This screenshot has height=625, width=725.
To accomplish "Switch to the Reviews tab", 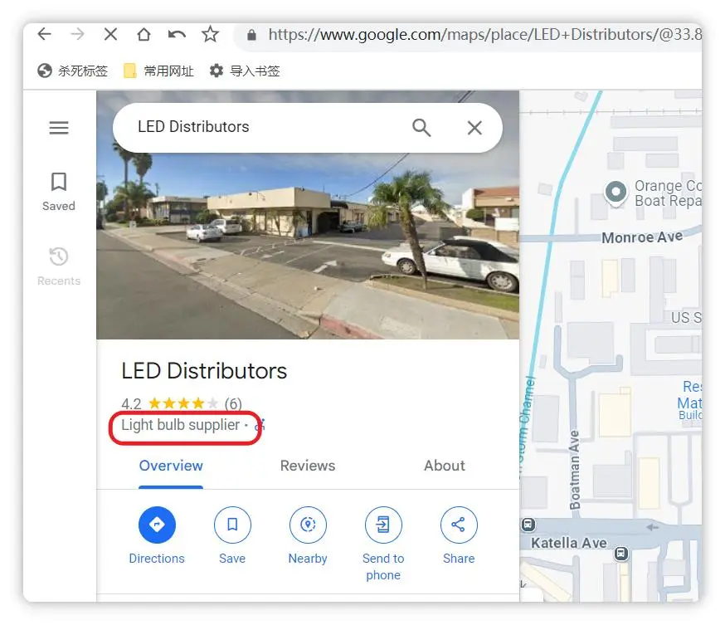I will tap(308, 466).
